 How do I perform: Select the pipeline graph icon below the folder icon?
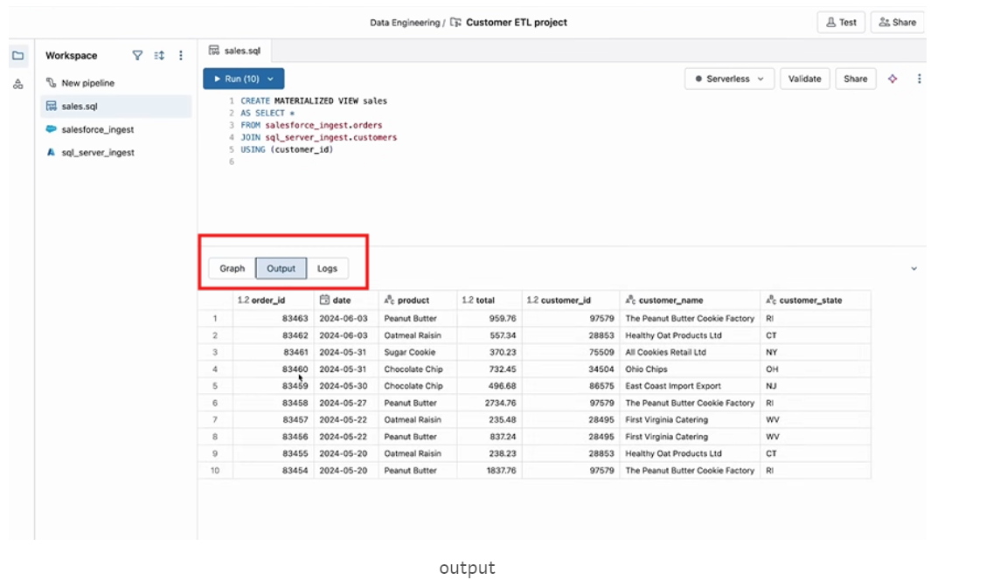17,84
